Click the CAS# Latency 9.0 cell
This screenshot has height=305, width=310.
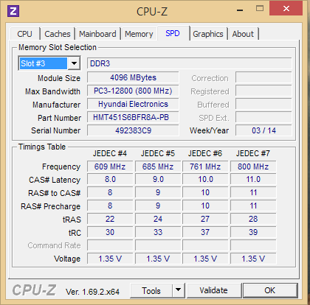coord(158,180)
